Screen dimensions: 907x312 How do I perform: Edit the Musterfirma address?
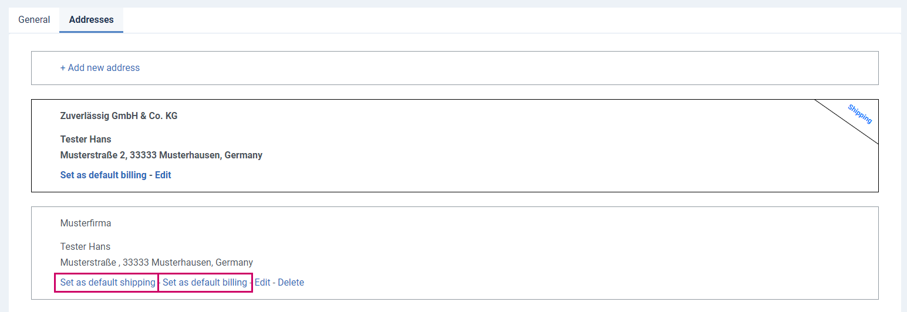[262, 283]
